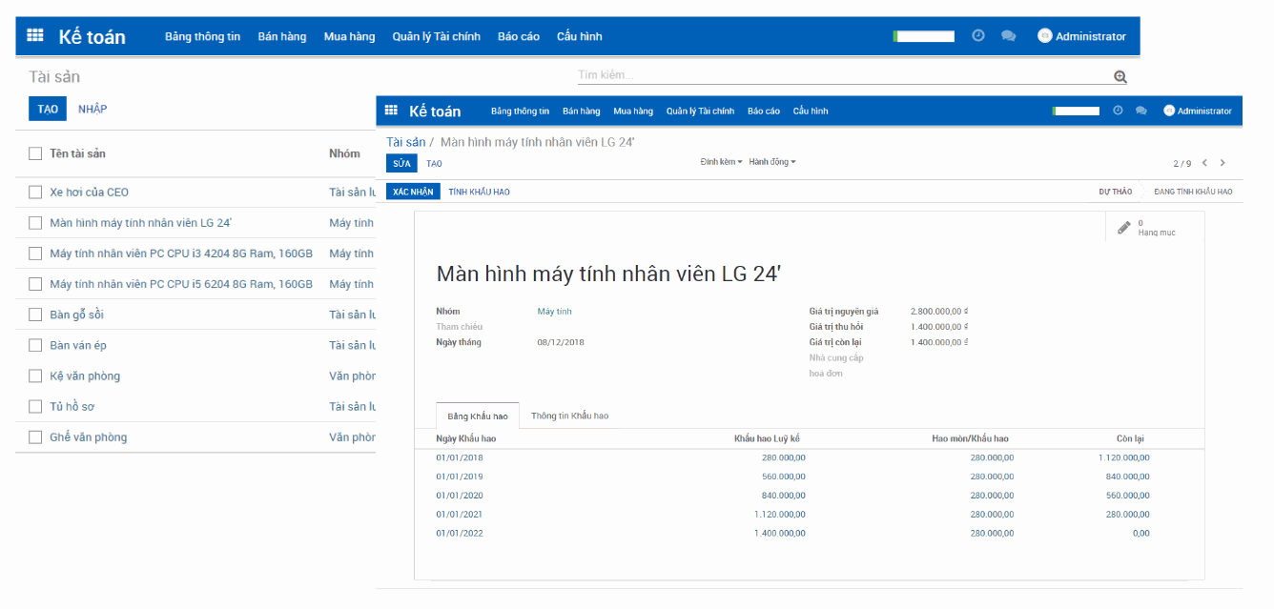The image size is (1274, 609).
Task: Select the Bàn gỗ sồi checkbox
Action: tap(35, 315)
